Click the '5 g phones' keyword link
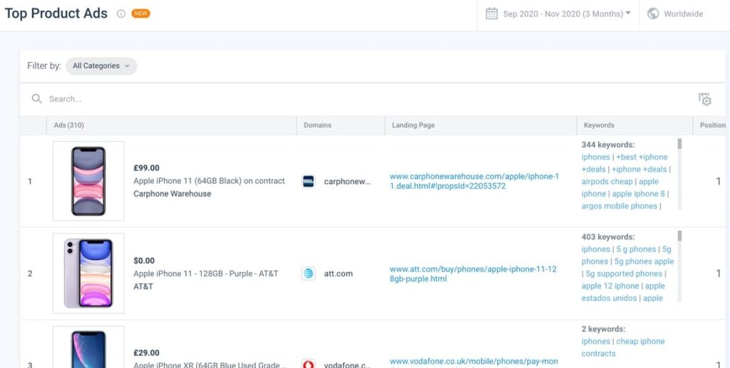This screenshot has height=368, width=730. tap(636, 249)
